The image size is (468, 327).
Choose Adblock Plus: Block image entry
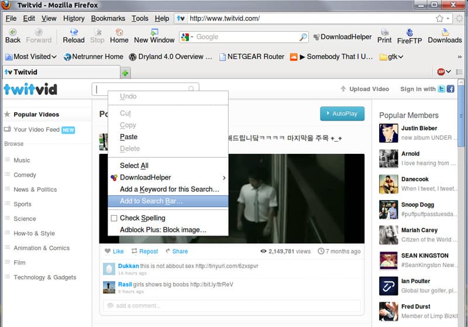(x=168, y=230)
